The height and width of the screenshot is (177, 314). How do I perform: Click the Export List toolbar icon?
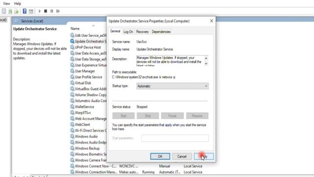16,11
